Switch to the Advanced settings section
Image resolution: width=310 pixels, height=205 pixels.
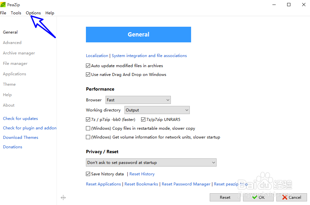[12, 43]
